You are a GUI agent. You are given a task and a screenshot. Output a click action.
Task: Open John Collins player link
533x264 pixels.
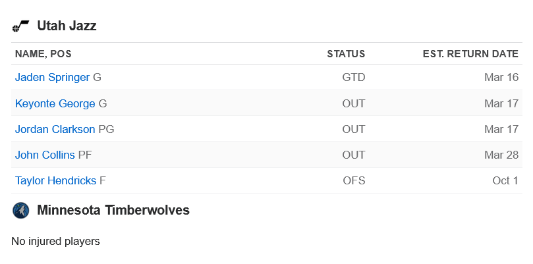pos(45,155)
